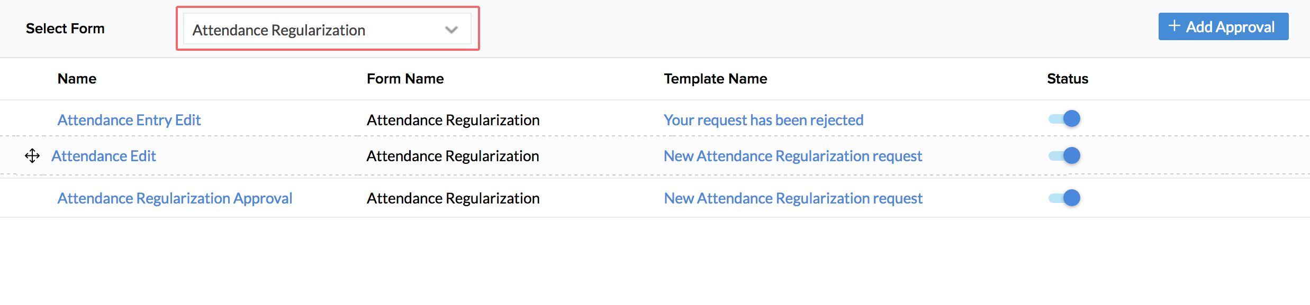Viewport: 1310px width, 305px height.
Task: Click the move handle beside Attendance Edit
Action: (32, 156)
